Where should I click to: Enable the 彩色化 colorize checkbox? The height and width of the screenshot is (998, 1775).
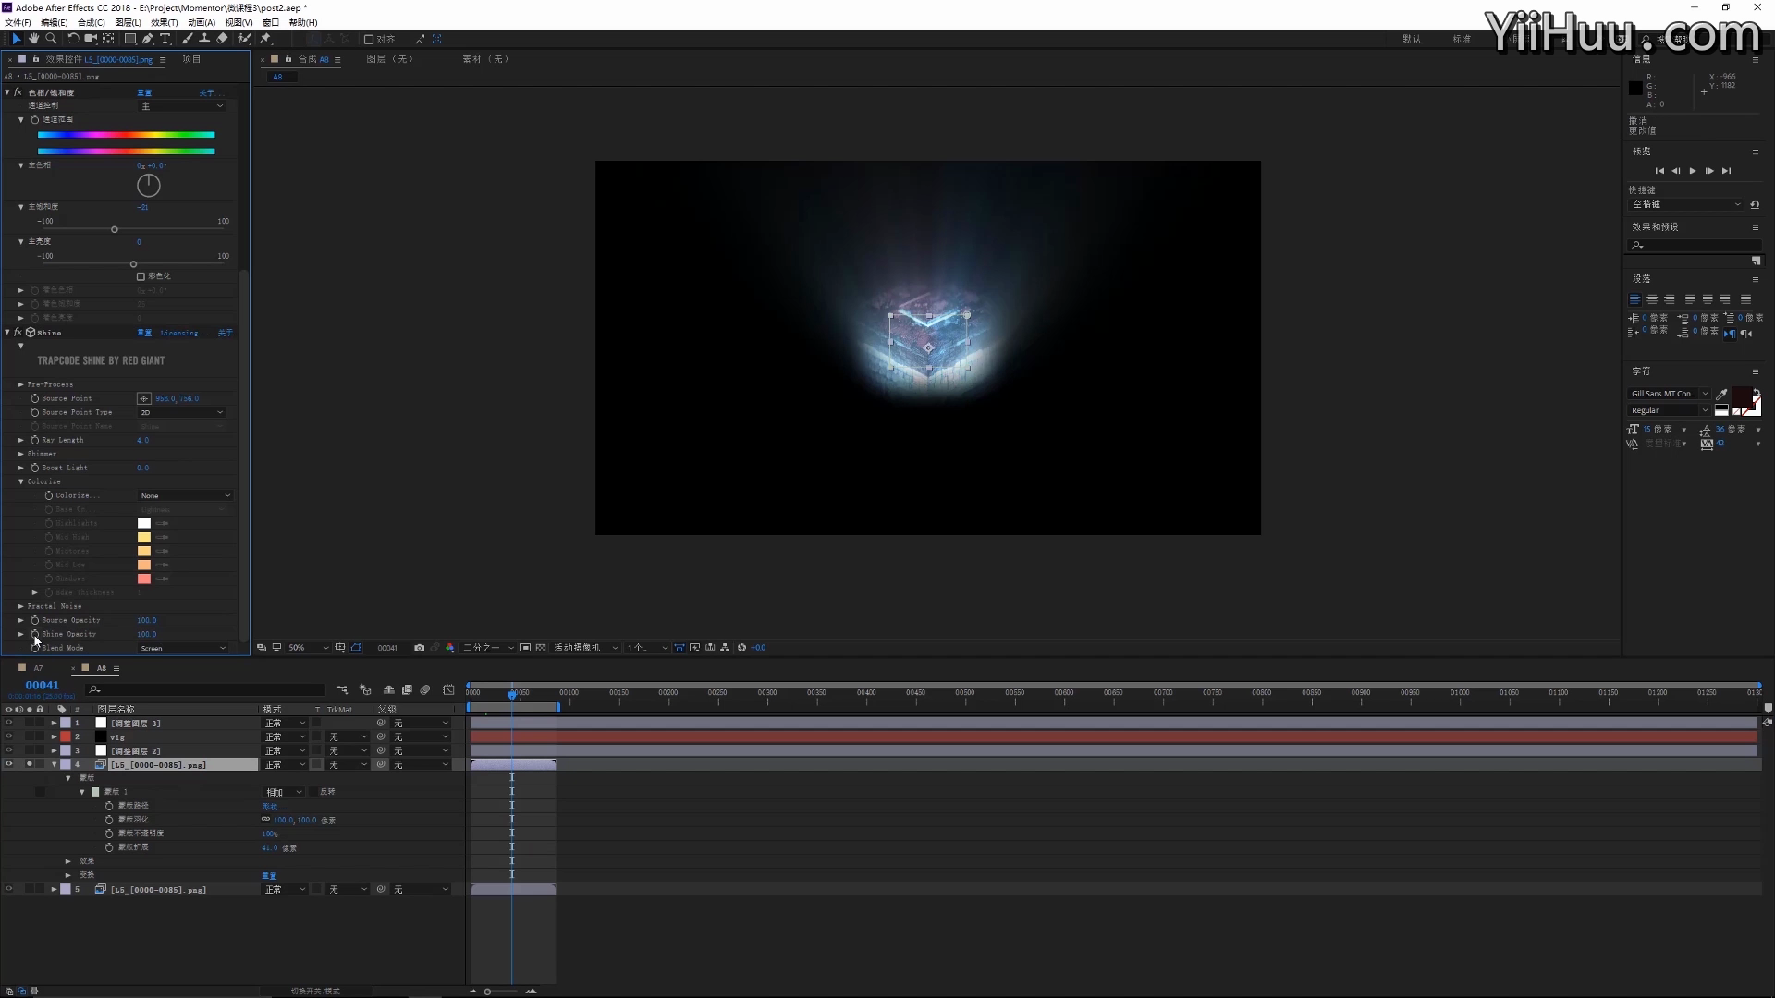(x=141, y=276)
